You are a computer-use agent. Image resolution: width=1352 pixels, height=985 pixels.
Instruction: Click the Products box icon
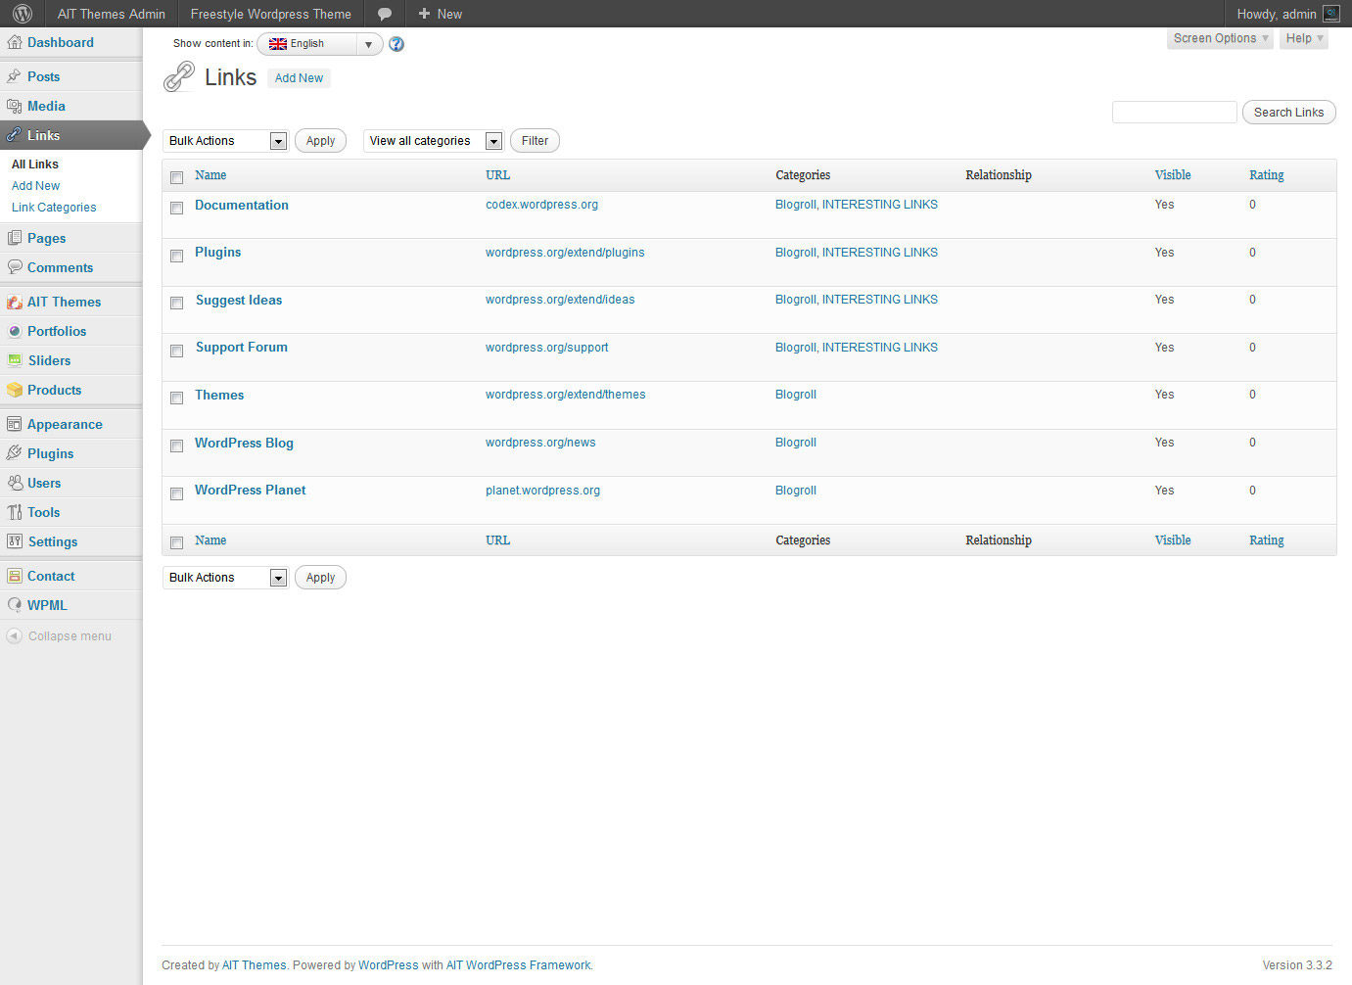(x=15, y=390)
